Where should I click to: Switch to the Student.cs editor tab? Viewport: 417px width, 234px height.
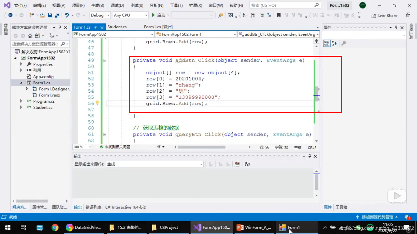[x=117, y=27]
